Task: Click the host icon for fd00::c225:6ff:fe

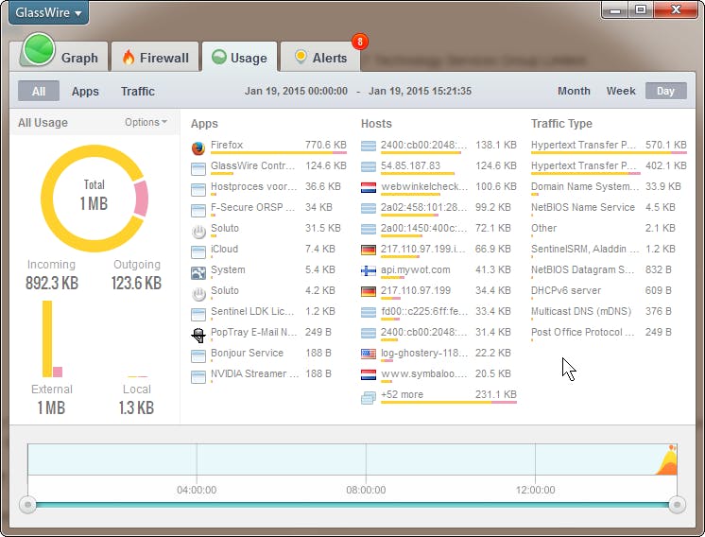Action: coord(369,312)
